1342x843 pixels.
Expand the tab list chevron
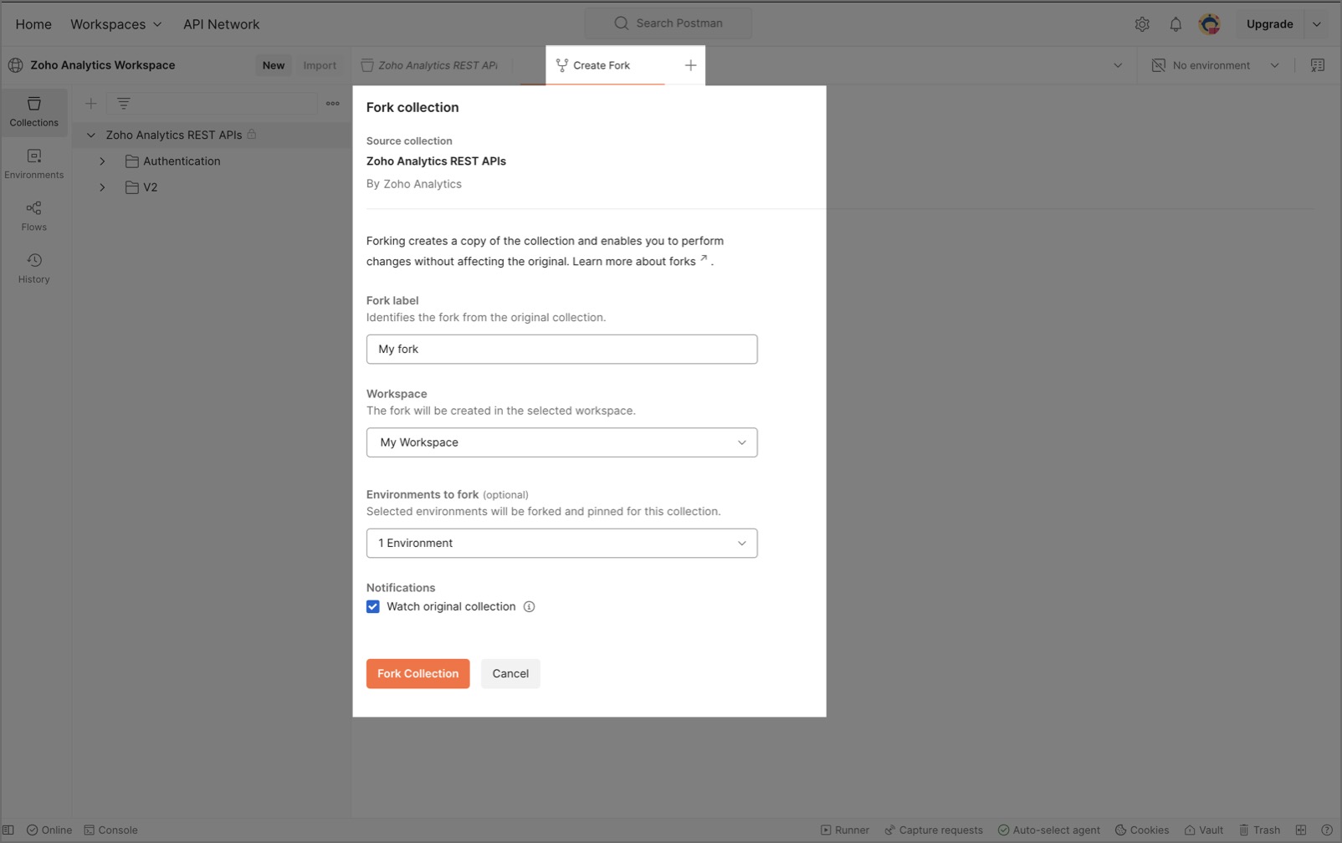(x=1118, y=65)
